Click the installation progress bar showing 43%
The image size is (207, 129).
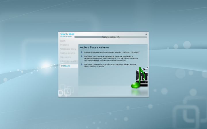tap(111, 37)
